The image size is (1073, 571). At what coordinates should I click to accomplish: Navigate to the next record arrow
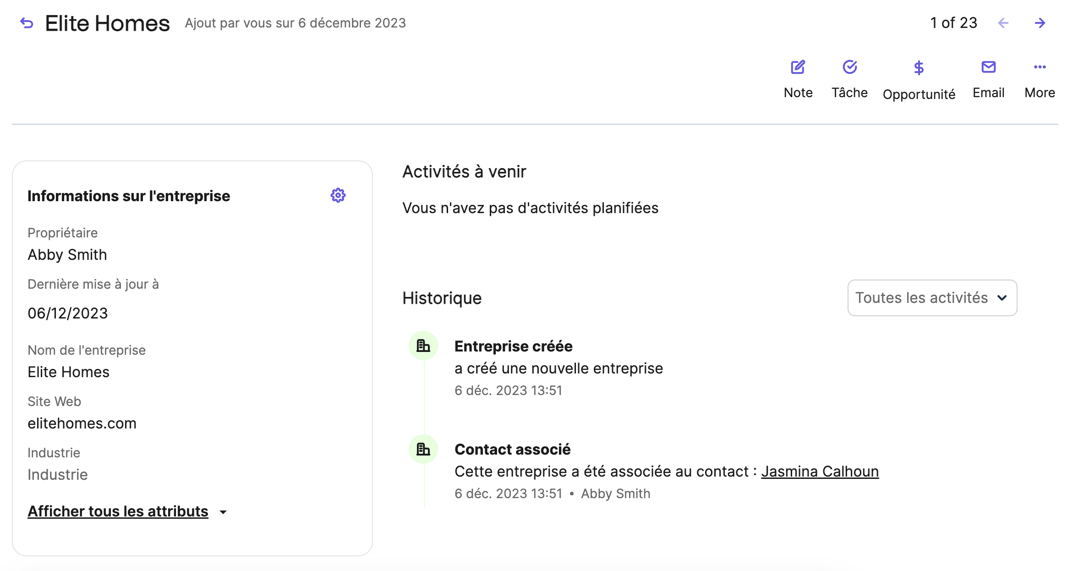[1040, 22]
